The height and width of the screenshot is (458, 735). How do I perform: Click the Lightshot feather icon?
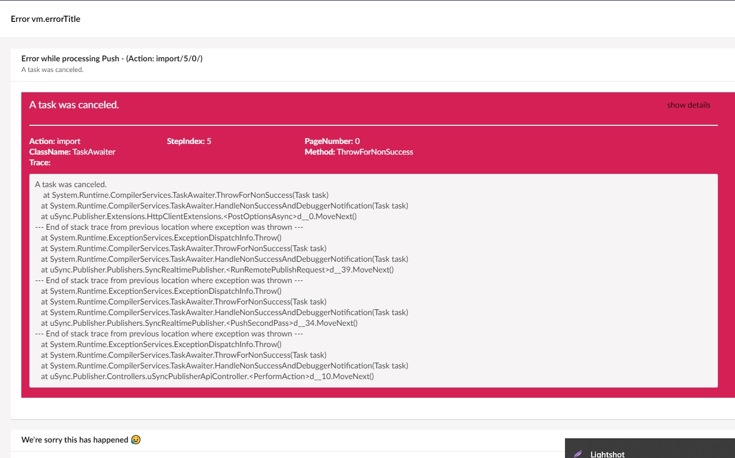pyautogui.click(x=578, y=454)
